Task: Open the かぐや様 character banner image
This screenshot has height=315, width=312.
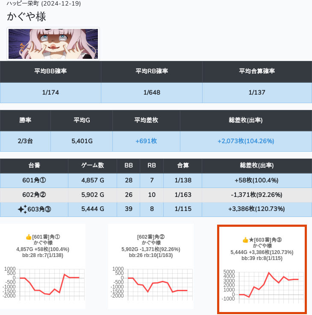Action: pos(53,44)
